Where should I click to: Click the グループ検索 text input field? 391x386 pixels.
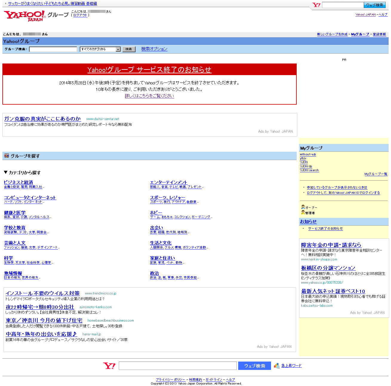[x=53, y=49]
